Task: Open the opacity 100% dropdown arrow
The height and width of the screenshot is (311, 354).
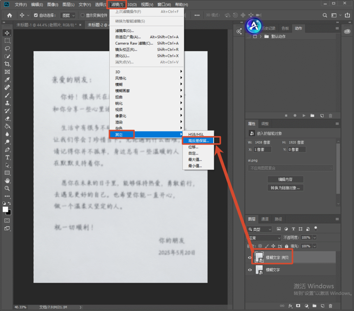Action: coord(315,237)
